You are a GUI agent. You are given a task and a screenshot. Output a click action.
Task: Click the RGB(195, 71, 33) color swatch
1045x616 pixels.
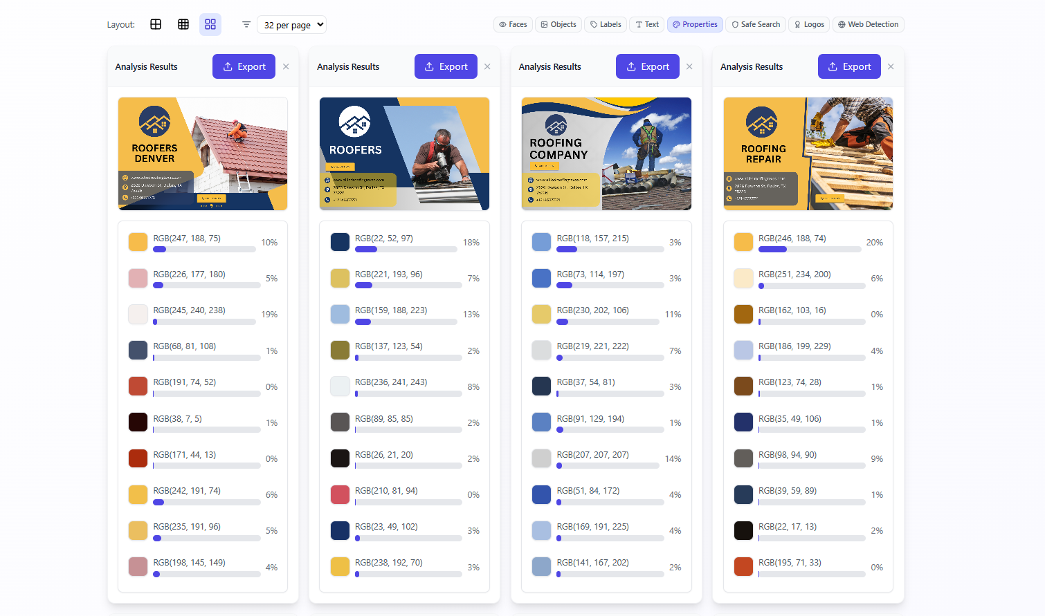pos(743,566)
